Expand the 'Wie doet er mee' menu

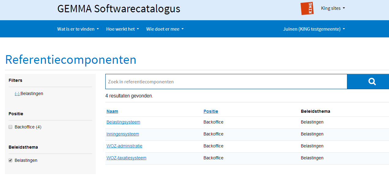click(165, 29)
